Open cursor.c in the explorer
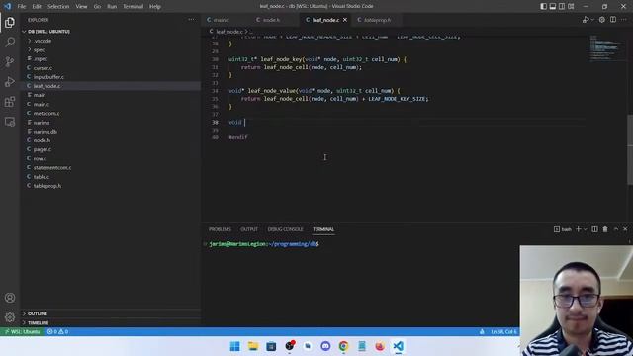The image size is (633, 356). pos(110,68)
